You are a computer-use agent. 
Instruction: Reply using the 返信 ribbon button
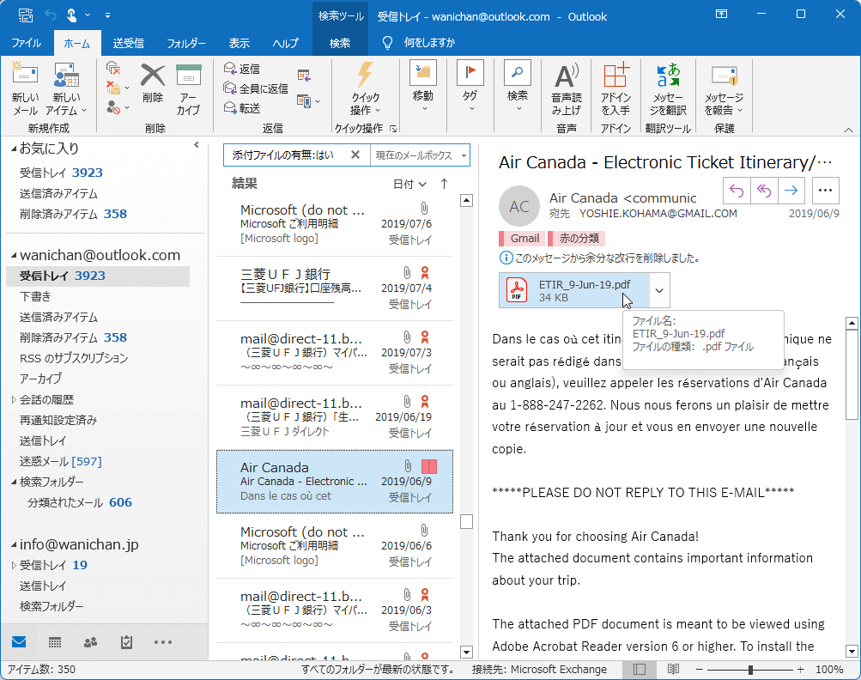(241, 69)
